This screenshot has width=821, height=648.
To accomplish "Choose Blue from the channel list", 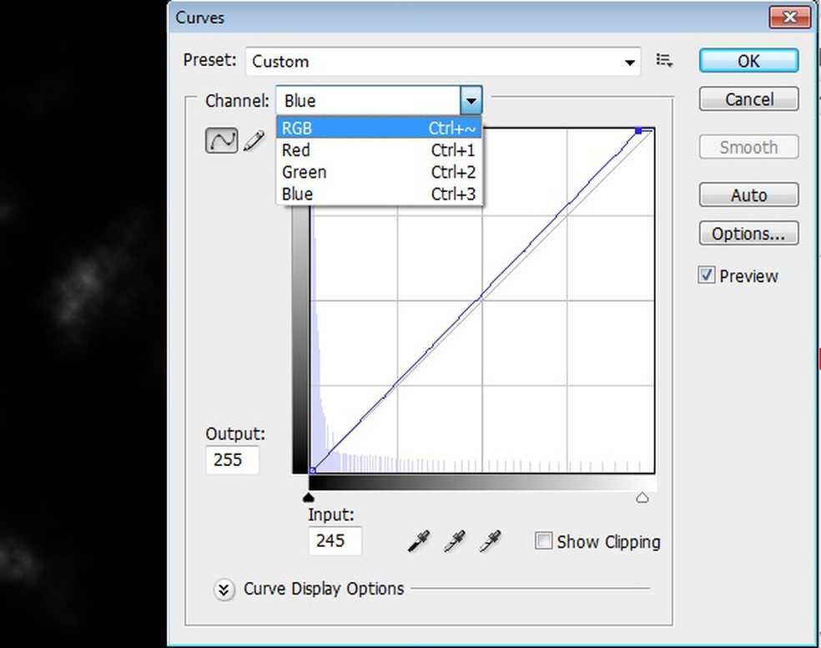I will pos(379,194).
